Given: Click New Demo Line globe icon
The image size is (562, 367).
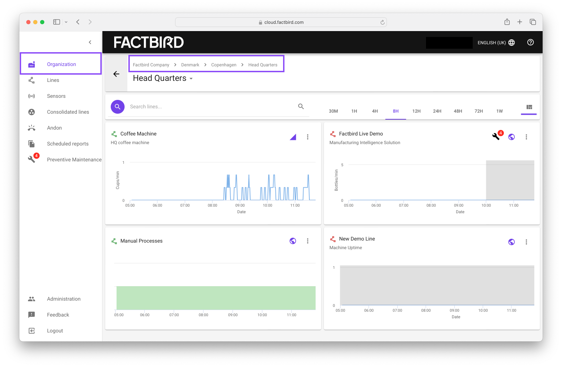Looking at the screenshot, I should pyautogui.click(x=511, y=242).
